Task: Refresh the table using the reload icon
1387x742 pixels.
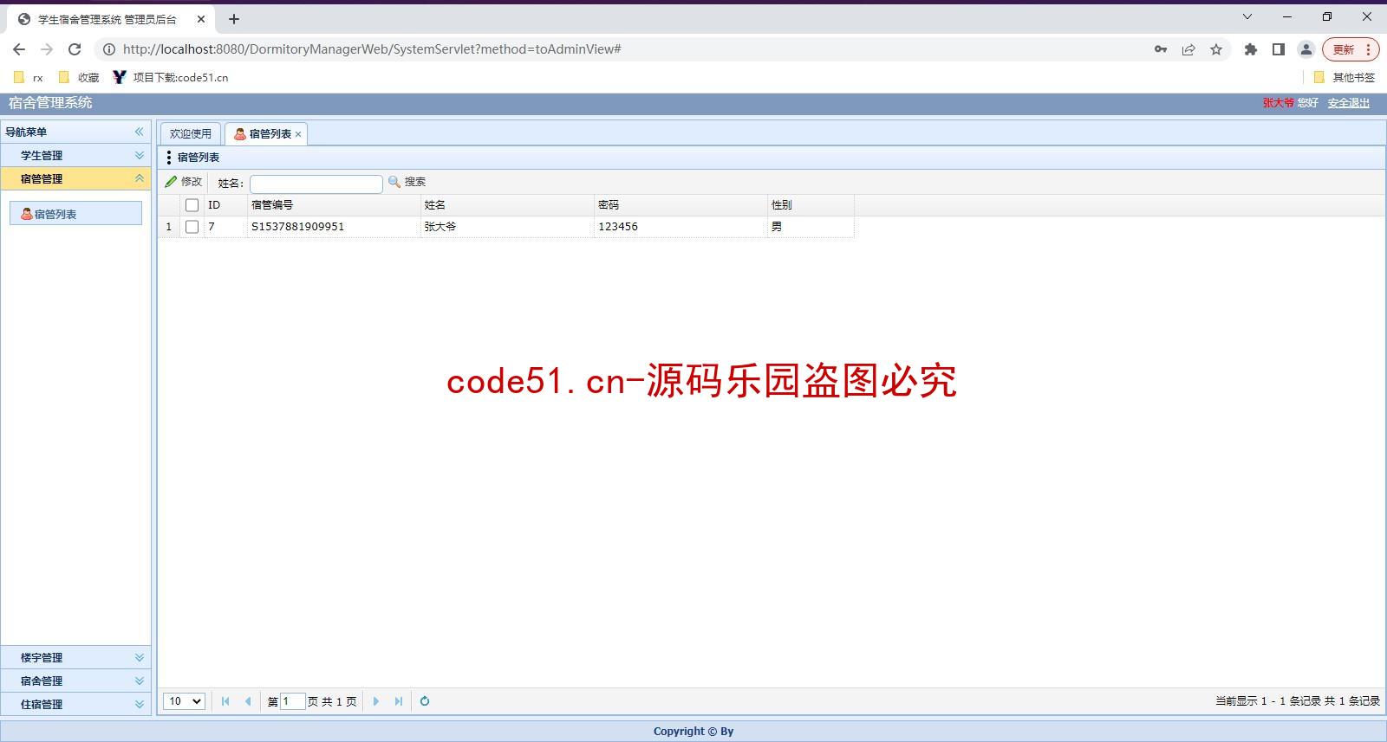Action: tap(425, 701)
